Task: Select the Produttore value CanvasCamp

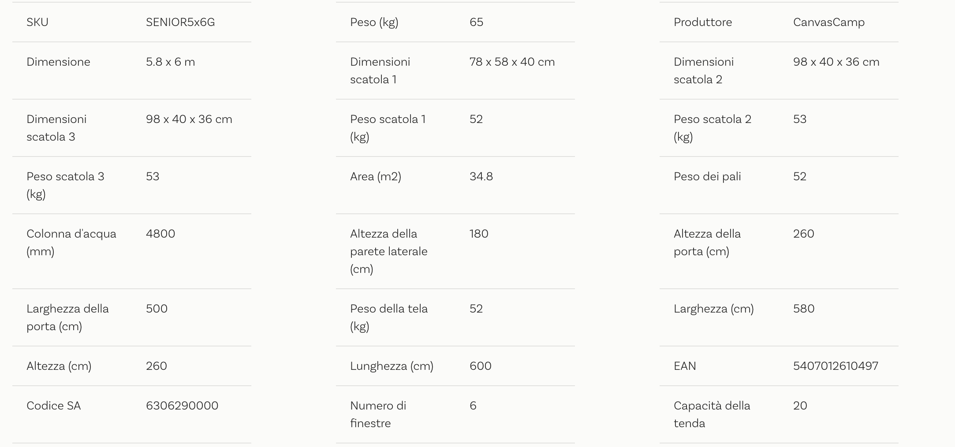Action: pos(829,22)
